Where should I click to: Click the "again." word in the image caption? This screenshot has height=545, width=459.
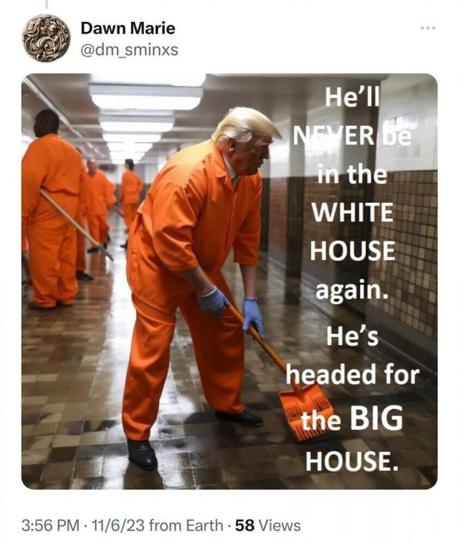[x=351, y=290]
